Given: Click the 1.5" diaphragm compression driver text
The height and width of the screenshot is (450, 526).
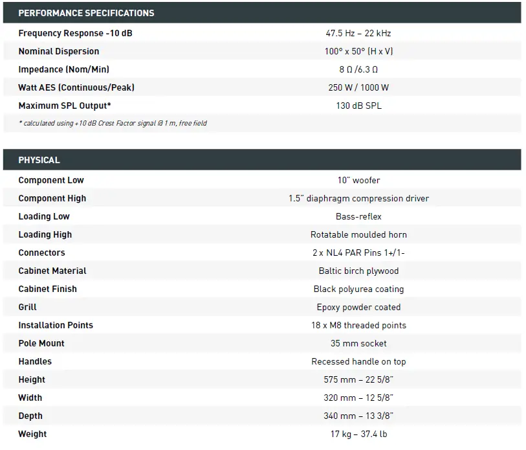Looking at the screenshot, I should 358,198.
